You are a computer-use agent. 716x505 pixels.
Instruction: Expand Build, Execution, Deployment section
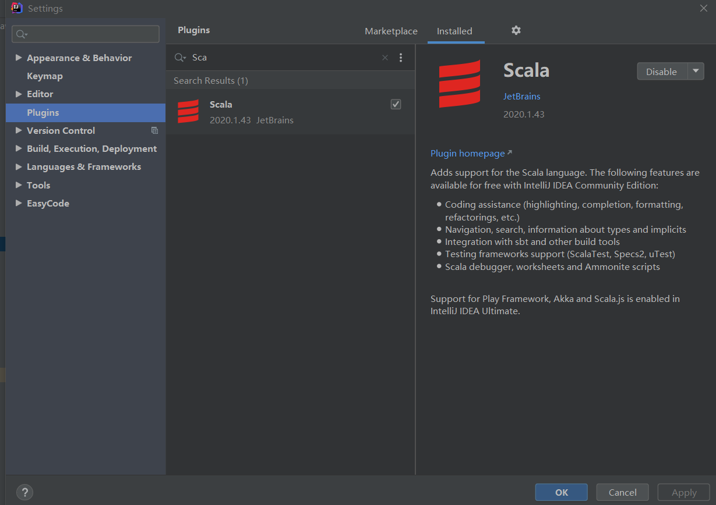(19, 148)
